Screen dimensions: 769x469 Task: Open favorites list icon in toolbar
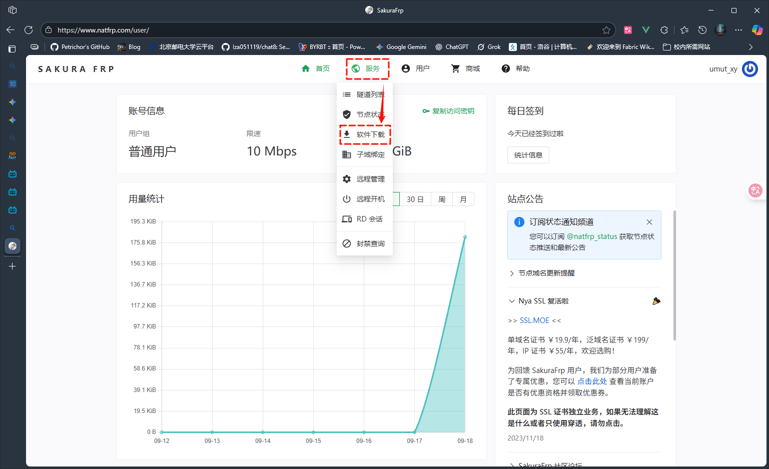[684, 30]
